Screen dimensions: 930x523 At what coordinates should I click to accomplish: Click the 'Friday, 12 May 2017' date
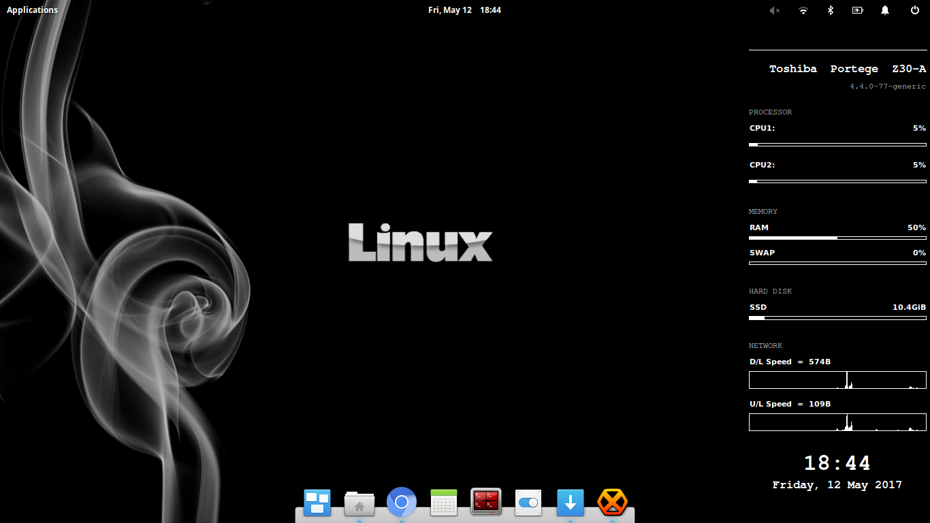[x=837, y=485]
